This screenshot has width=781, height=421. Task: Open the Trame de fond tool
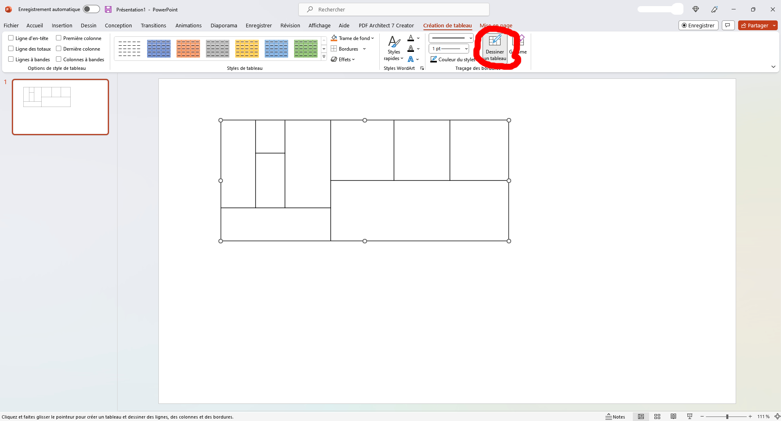353,38
